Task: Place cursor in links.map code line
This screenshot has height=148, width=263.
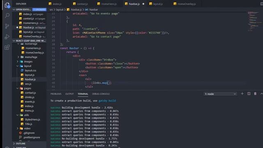Action: [x=102, y=83]
